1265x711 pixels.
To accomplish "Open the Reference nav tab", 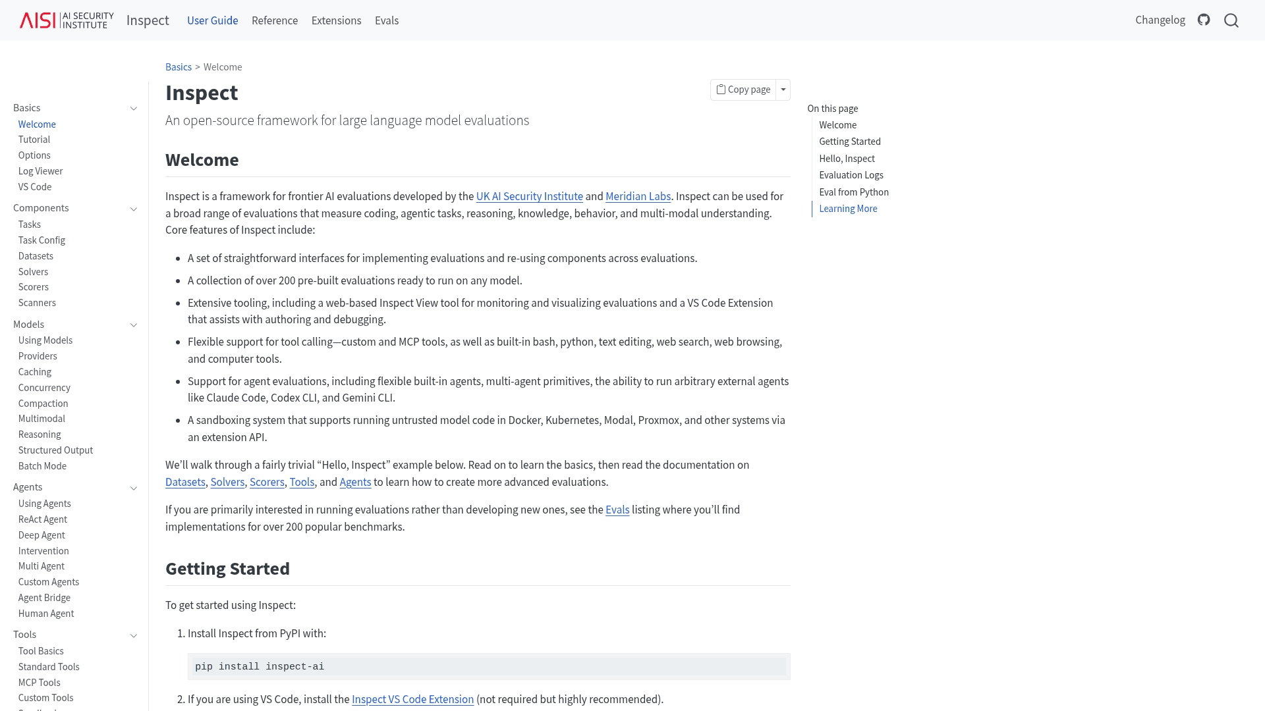I will click(x=275, y=20).
